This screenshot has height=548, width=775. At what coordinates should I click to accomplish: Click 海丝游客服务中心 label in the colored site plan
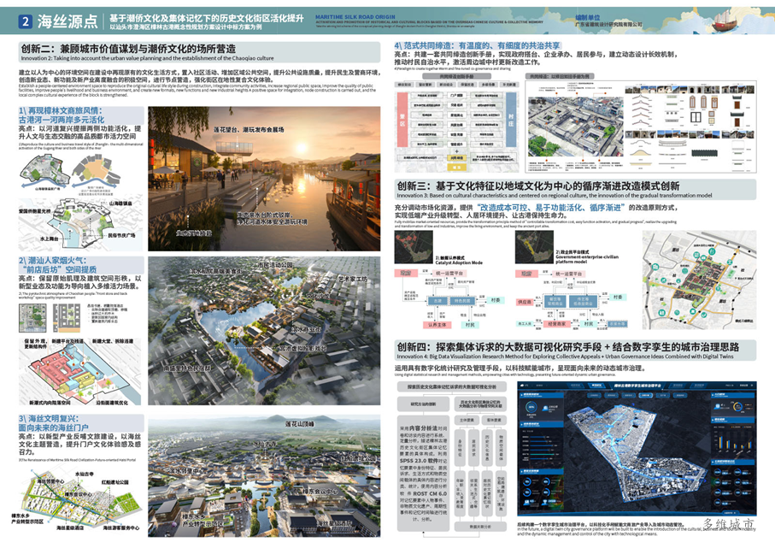pyautogui.click(x=121, y=527)
